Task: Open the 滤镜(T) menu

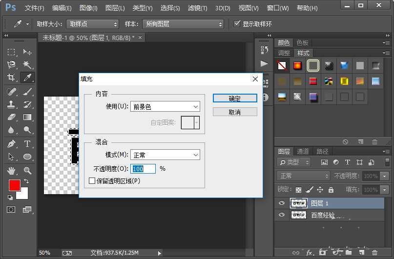Action: pos(197,8)
